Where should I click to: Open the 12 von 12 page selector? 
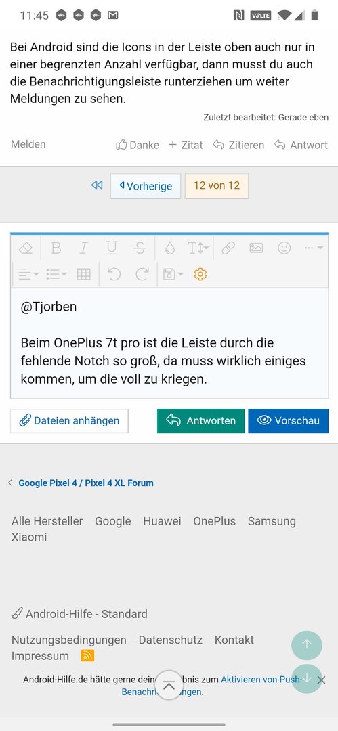pos(217,185)
